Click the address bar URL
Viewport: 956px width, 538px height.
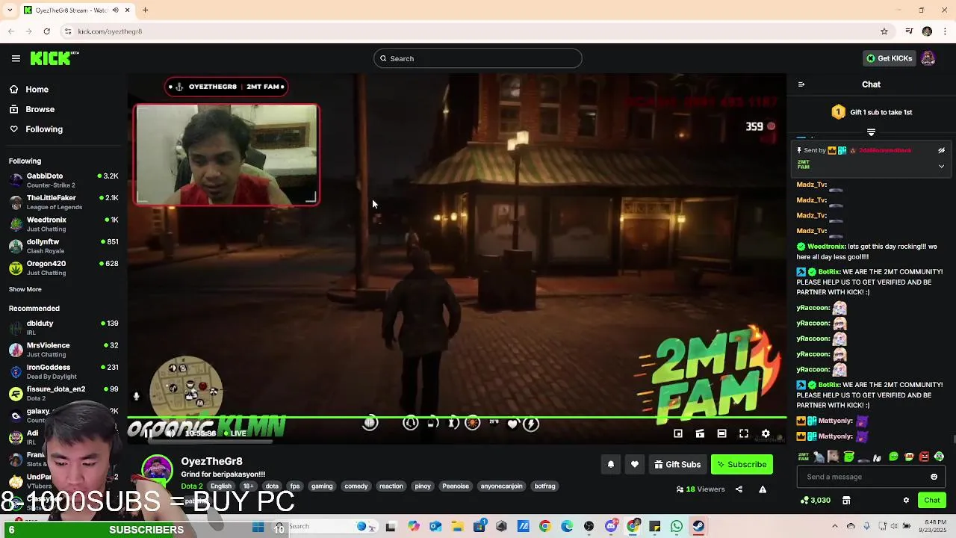[x=110, y=31]
